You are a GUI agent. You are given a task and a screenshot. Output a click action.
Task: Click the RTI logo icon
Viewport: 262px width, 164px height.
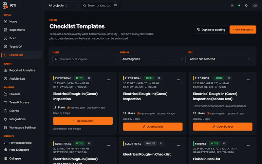click(x=5, y=5)
